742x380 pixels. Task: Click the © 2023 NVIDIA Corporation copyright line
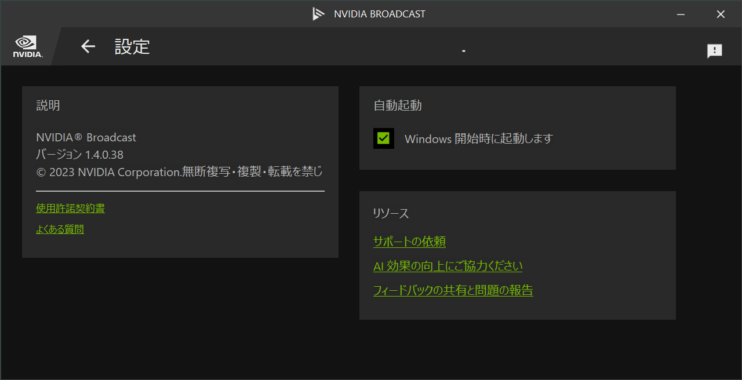pos(179,172)
